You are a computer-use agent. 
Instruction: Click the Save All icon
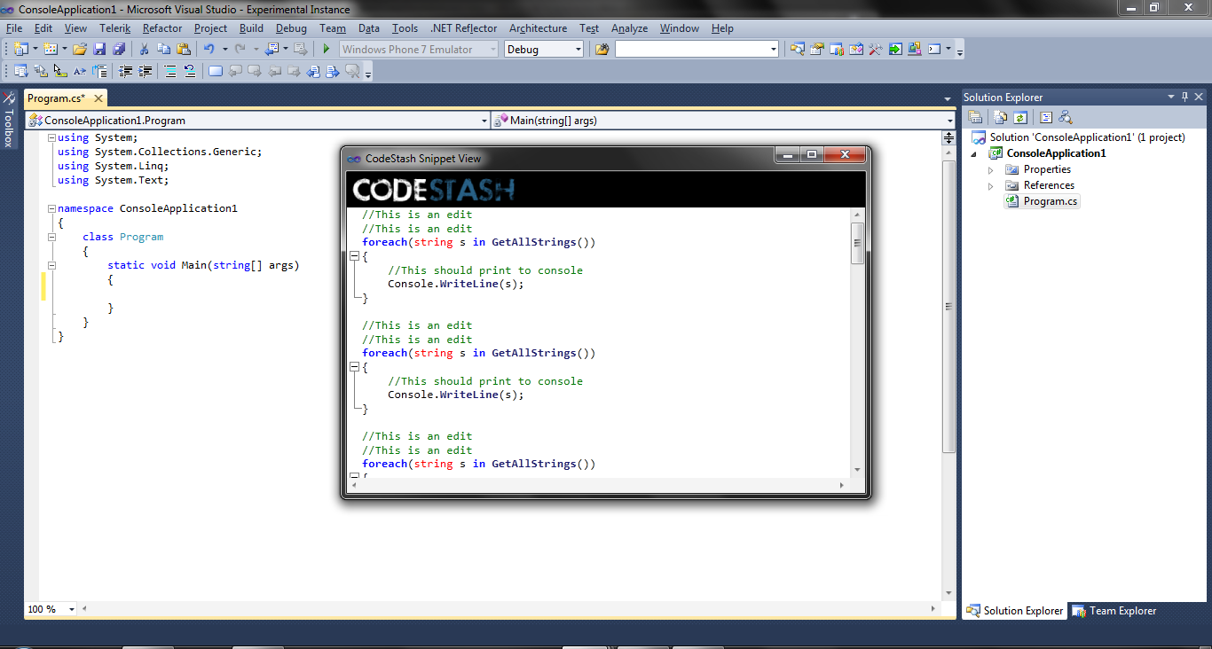[118, 50]
